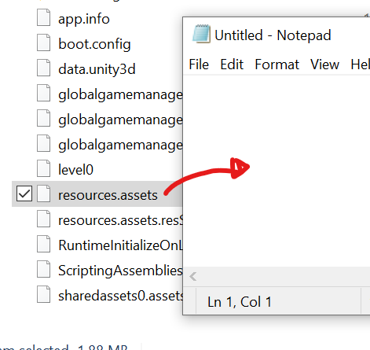Select the sharedassets0.assets file icon
The width and height of the screenshot is (370, 350).
[x=43, y=294]
